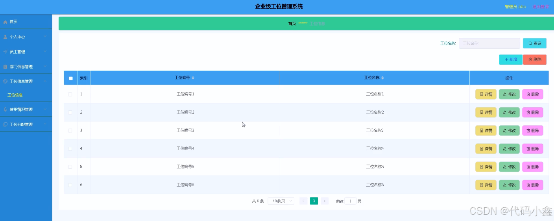This screenshot has height=221, width=554.
Task: View 详情 for 工位名称2 row
Action: click(486, 112)
